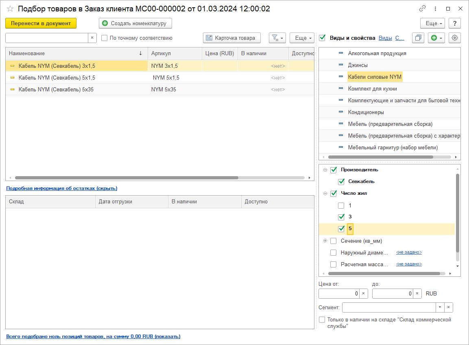Switch to the Виды link tab
The width and height of the screenshot is (469, 345).
[385, 38]
